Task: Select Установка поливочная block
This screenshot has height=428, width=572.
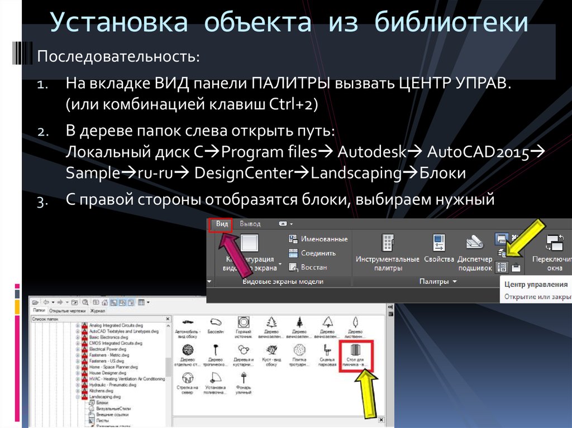Action: click(216, 383)
